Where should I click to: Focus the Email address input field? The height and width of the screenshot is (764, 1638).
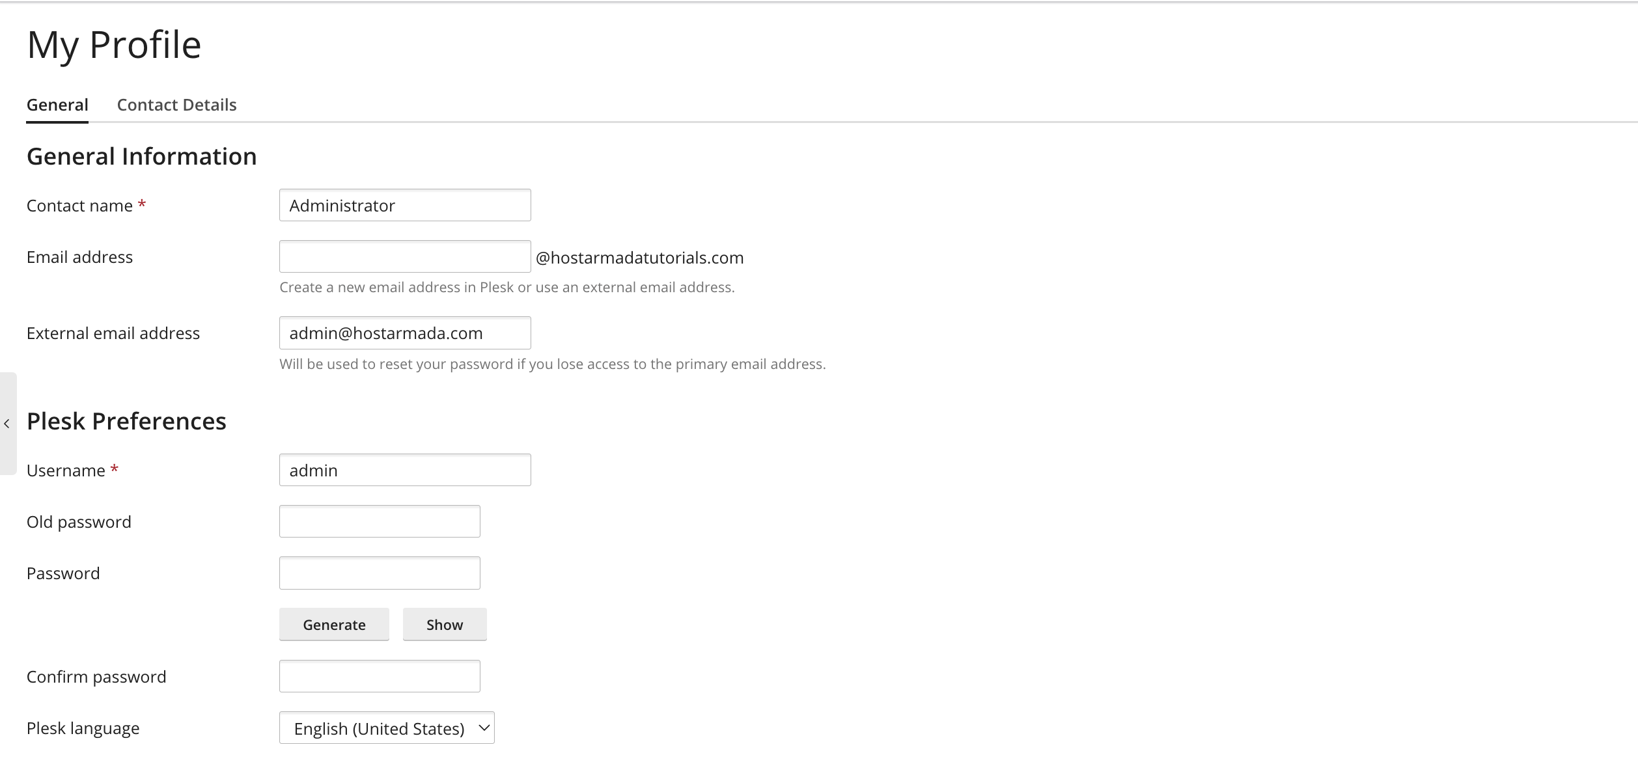point(405,256)
